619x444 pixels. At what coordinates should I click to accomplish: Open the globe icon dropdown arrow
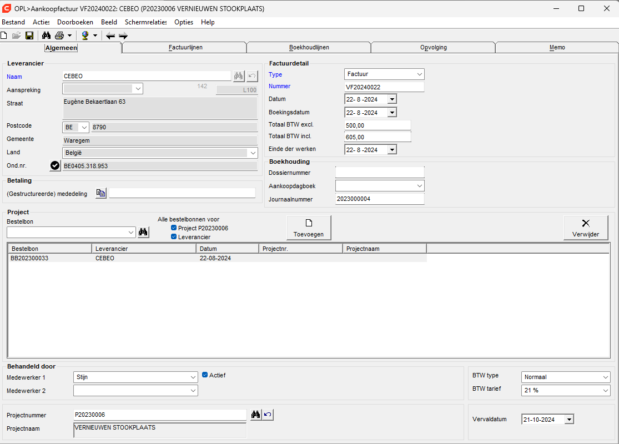click(95, 36)
